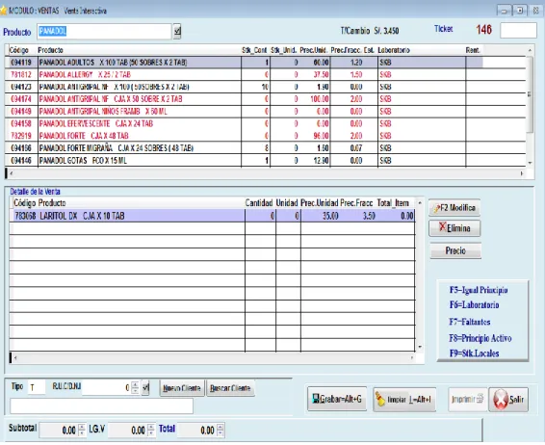The width and height of the screenshot is (545, 445).
Task: Click scroll-up arrow of sale detail scrollbar
Action: (420, 202)
